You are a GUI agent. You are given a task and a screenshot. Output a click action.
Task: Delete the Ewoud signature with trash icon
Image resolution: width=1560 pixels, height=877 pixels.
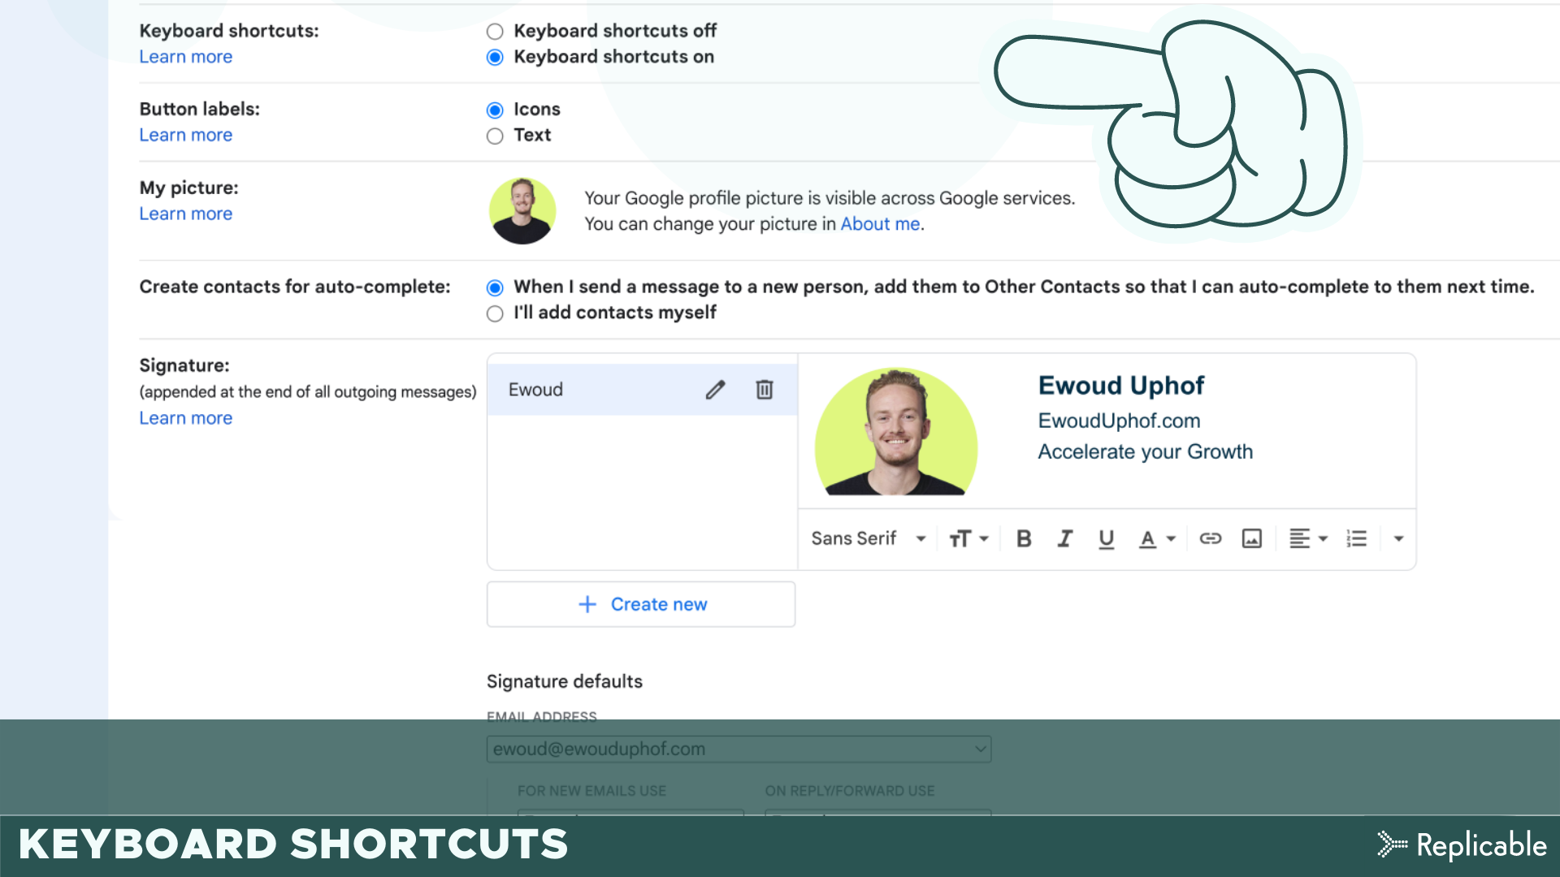764,390
